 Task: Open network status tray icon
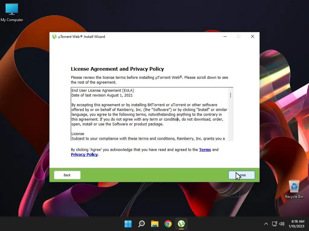(x=275, y=224)
